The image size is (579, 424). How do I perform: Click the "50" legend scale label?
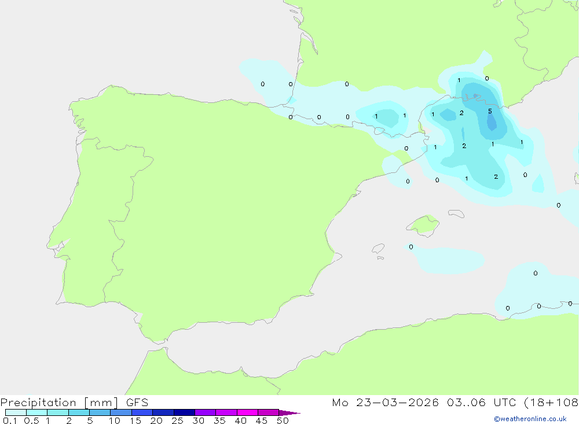[283, 421]
